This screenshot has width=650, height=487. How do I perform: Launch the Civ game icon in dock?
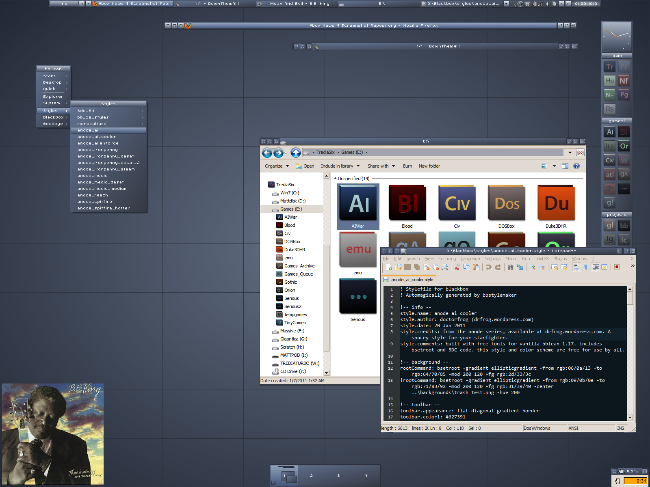click(x=610, y=160)
